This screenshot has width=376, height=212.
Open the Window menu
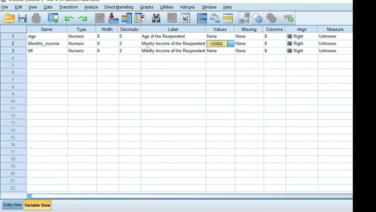coord(209,7)
